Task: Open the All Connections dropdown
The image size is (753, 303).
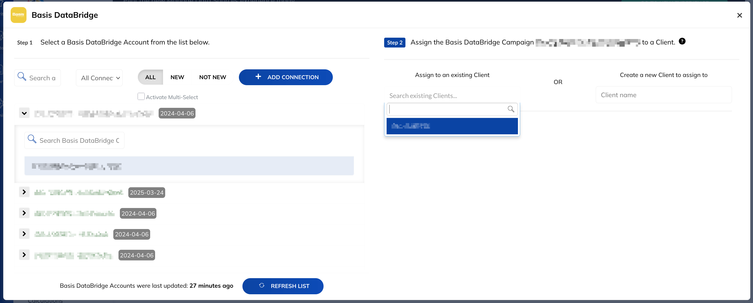Action: [x=99, y=78]
